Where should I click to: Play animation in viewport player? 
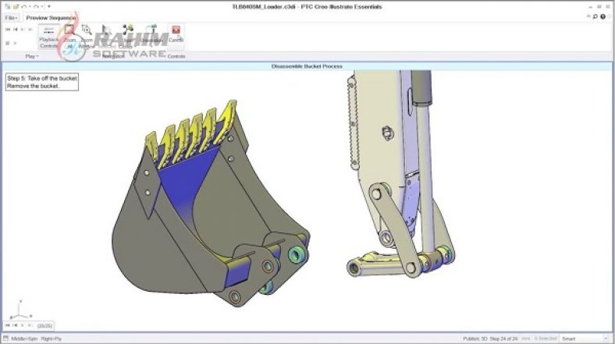point(23,325)
